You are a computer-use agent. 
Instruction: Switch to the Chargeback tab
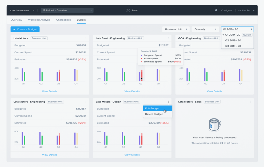click(63, 20)
